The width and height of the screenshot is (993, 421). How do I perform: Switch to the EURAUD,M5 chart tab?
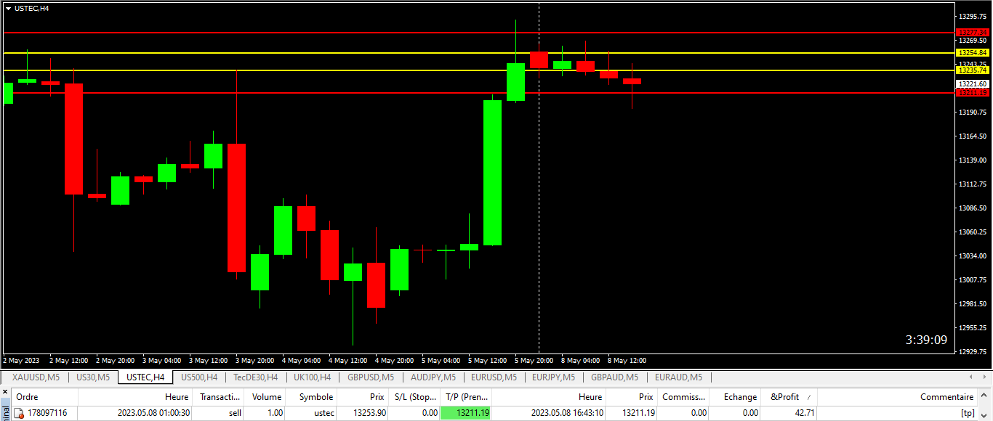tap(678, 377)
